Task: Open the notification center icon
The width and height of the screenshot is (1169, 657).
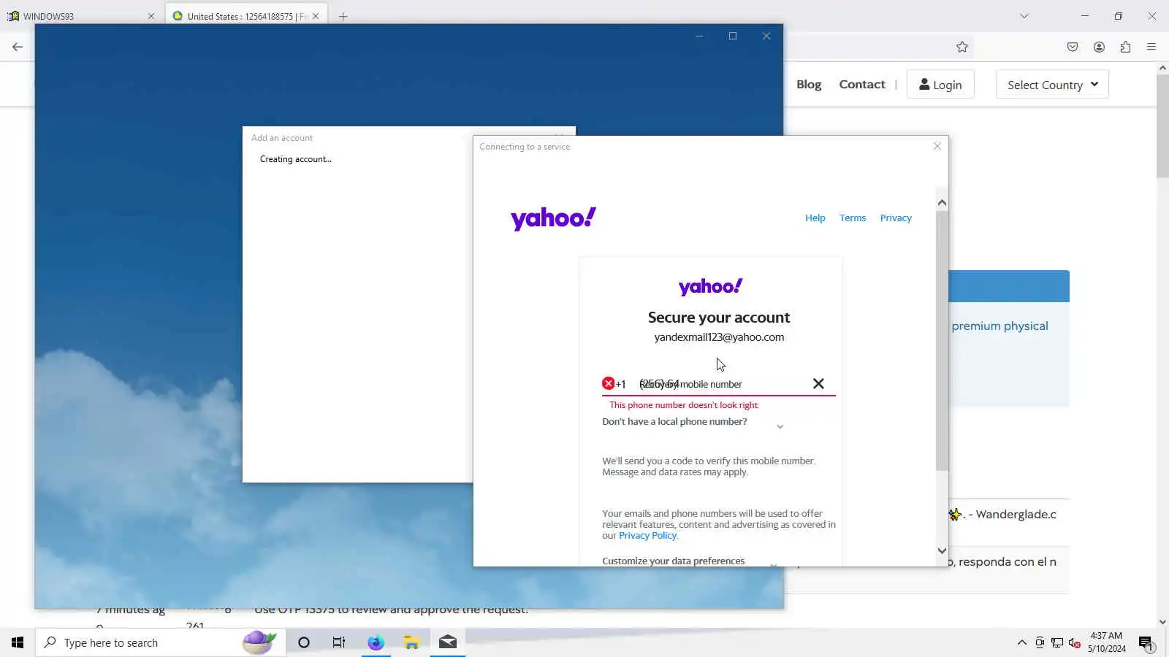Action: pos(1146,643)
